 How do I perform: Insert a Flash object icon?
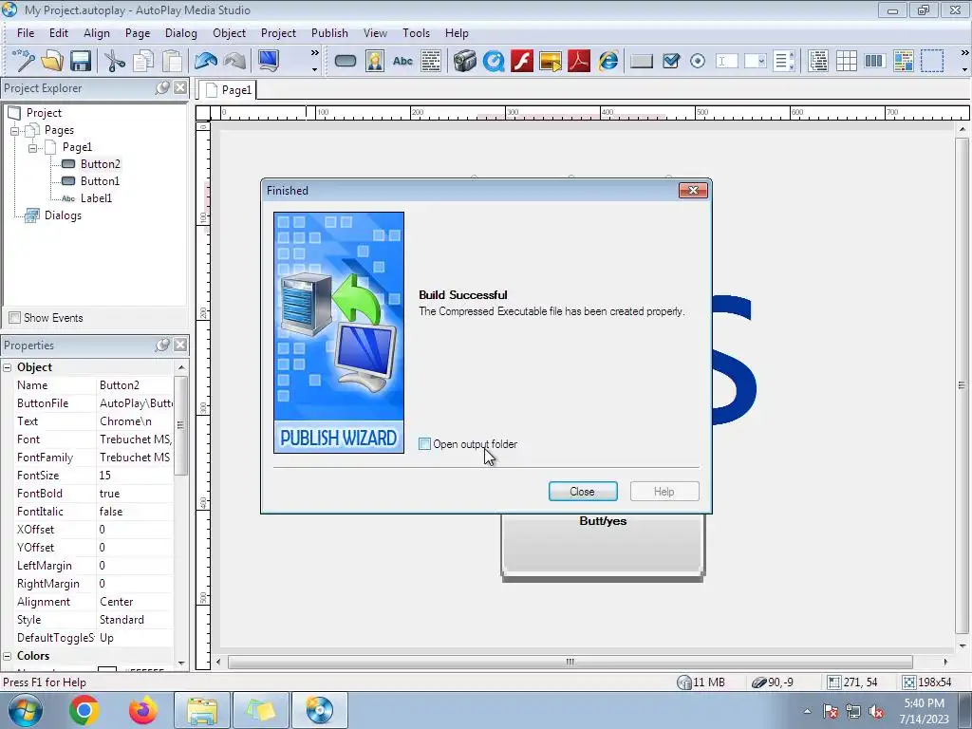point(522,61)
